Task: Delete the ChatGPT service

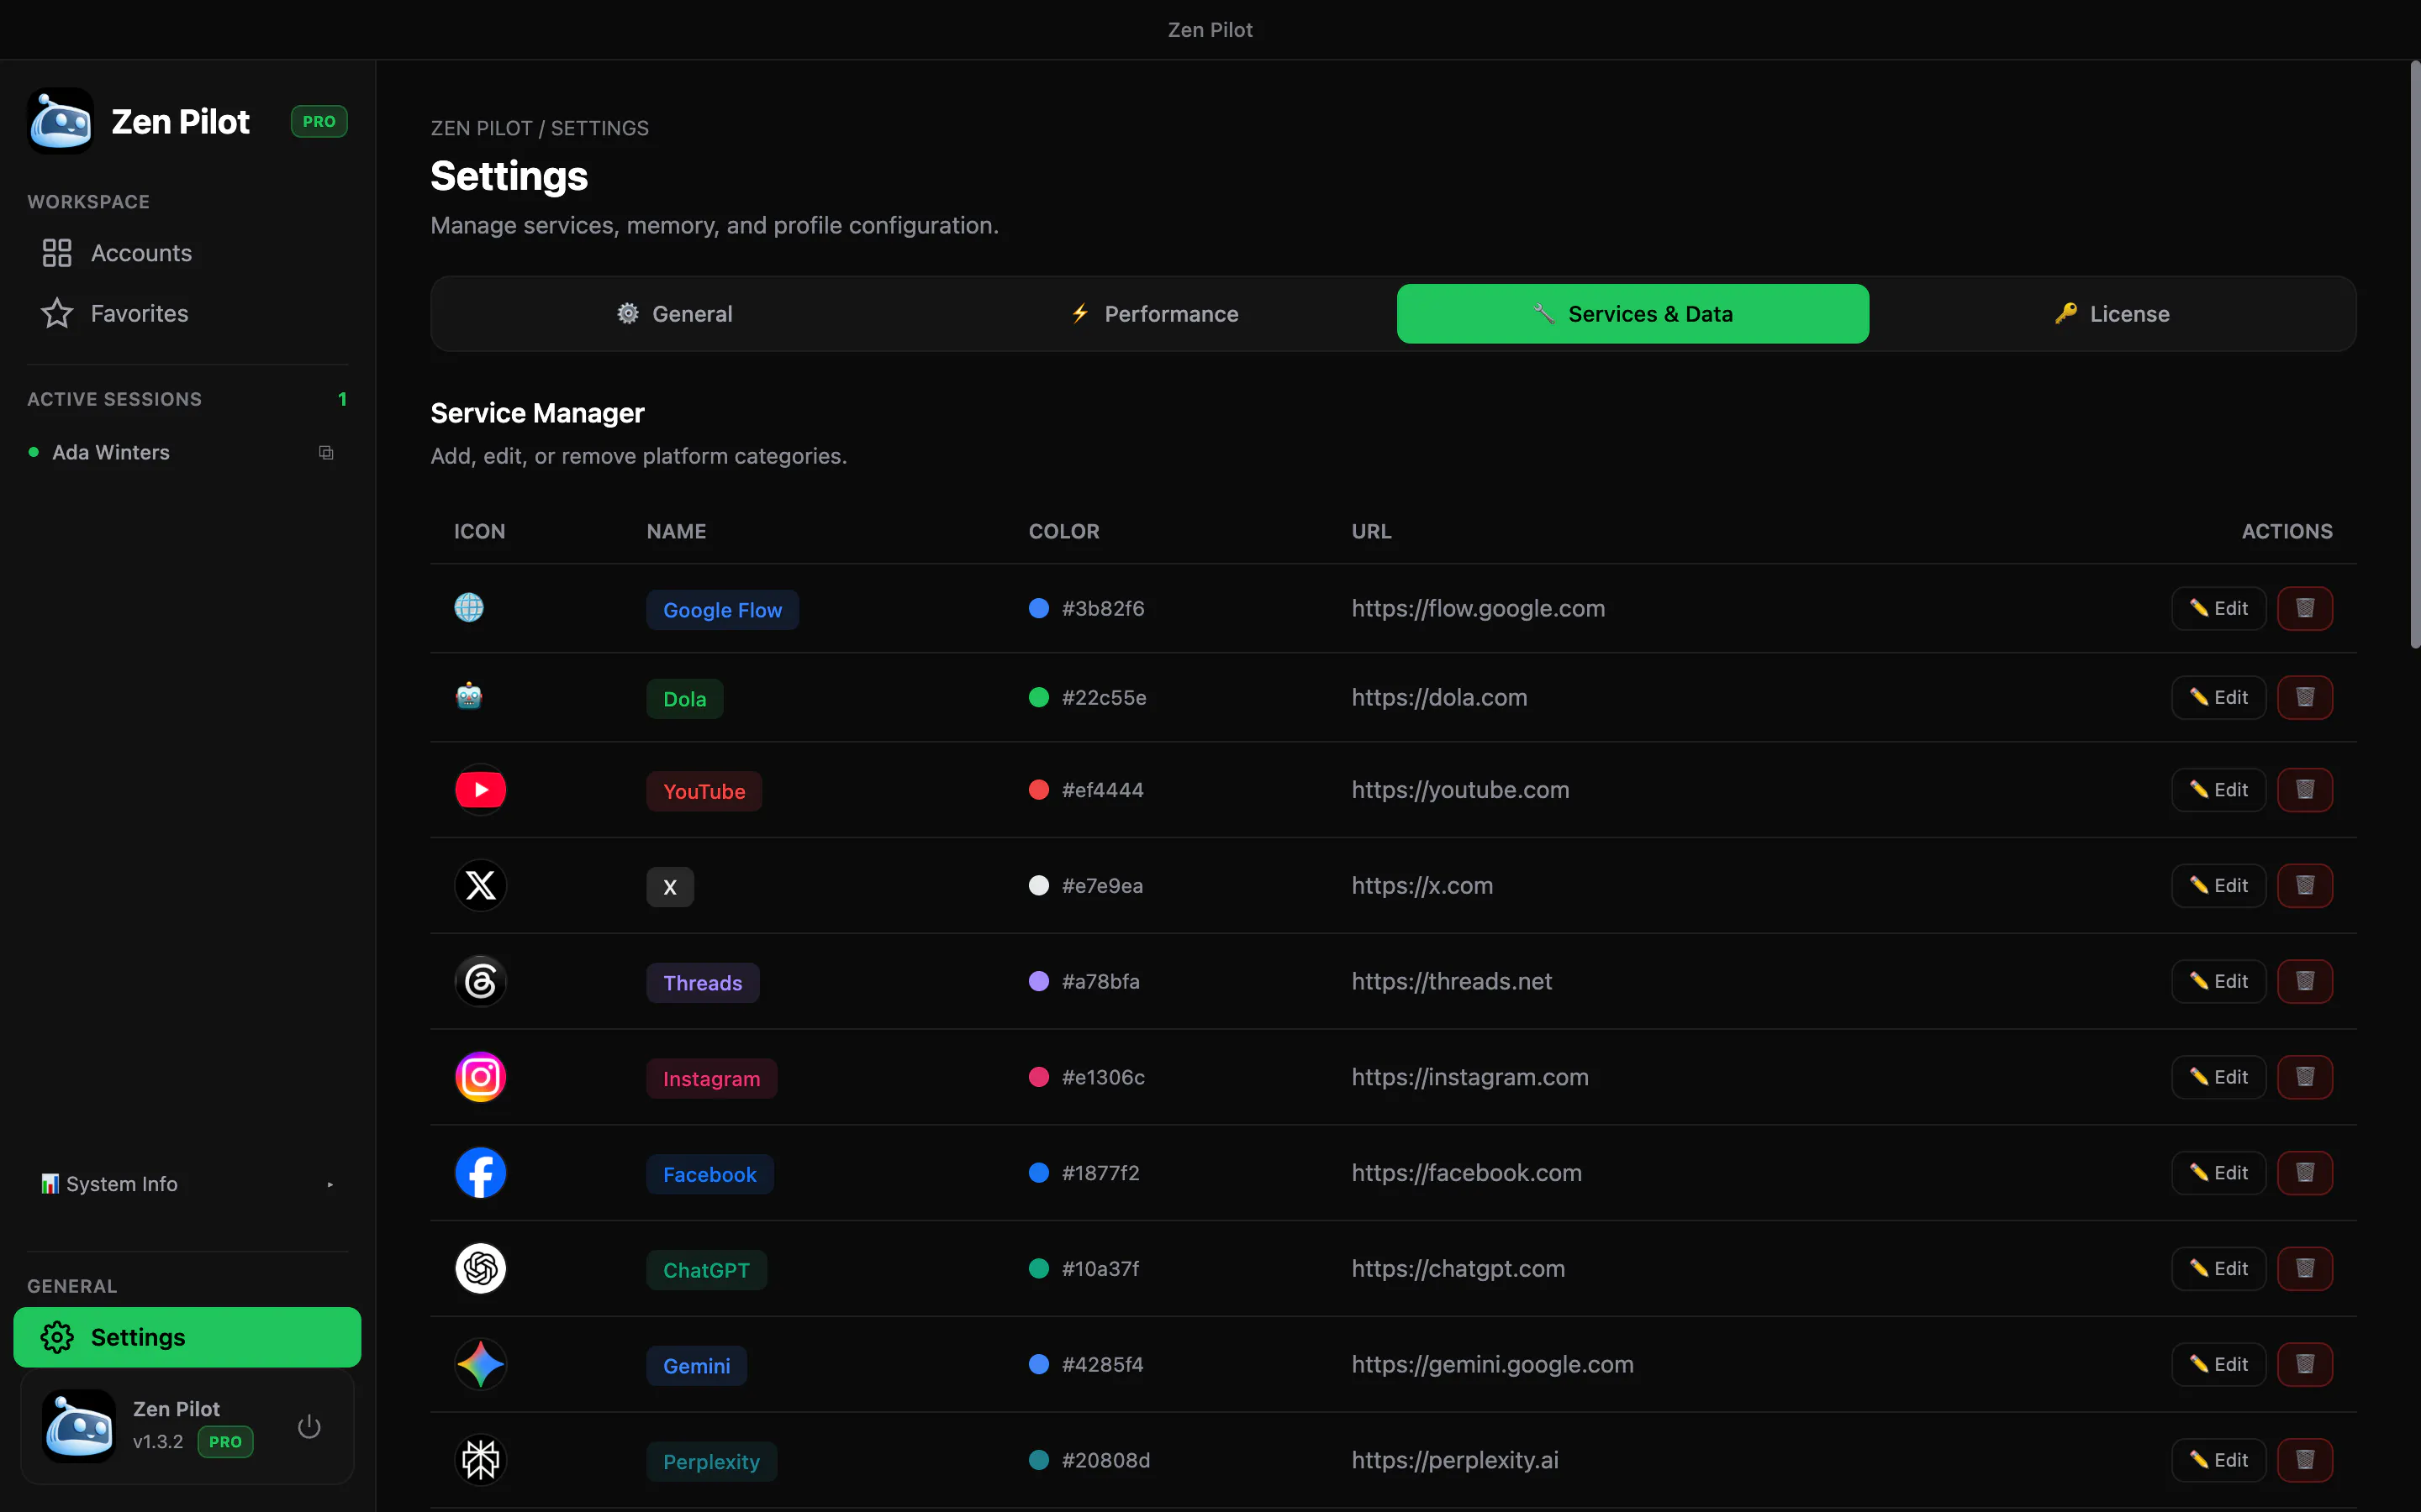Action: pos(2305,1268)
